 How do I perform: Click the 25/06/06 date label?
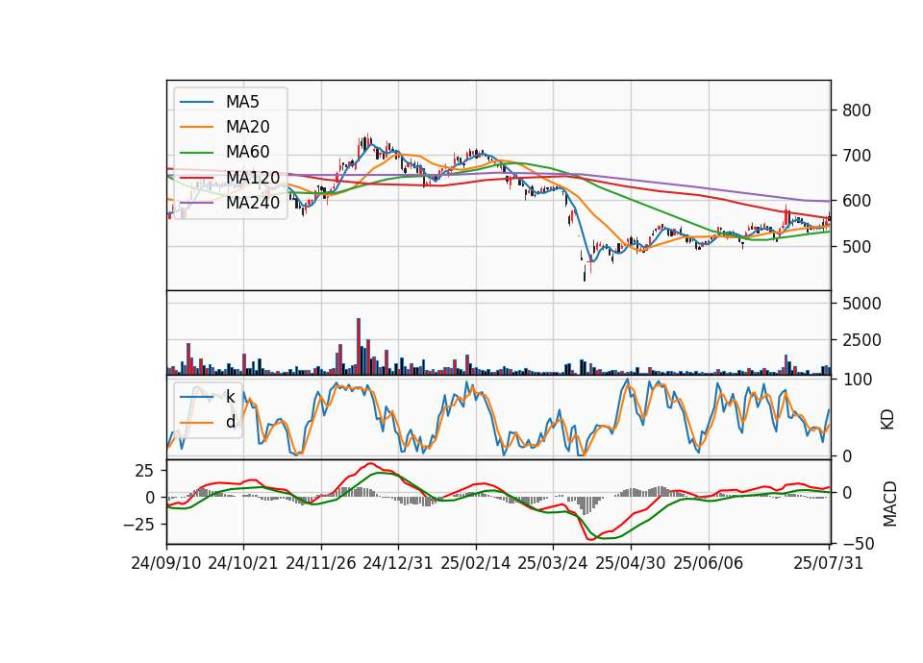pos(709,563)
